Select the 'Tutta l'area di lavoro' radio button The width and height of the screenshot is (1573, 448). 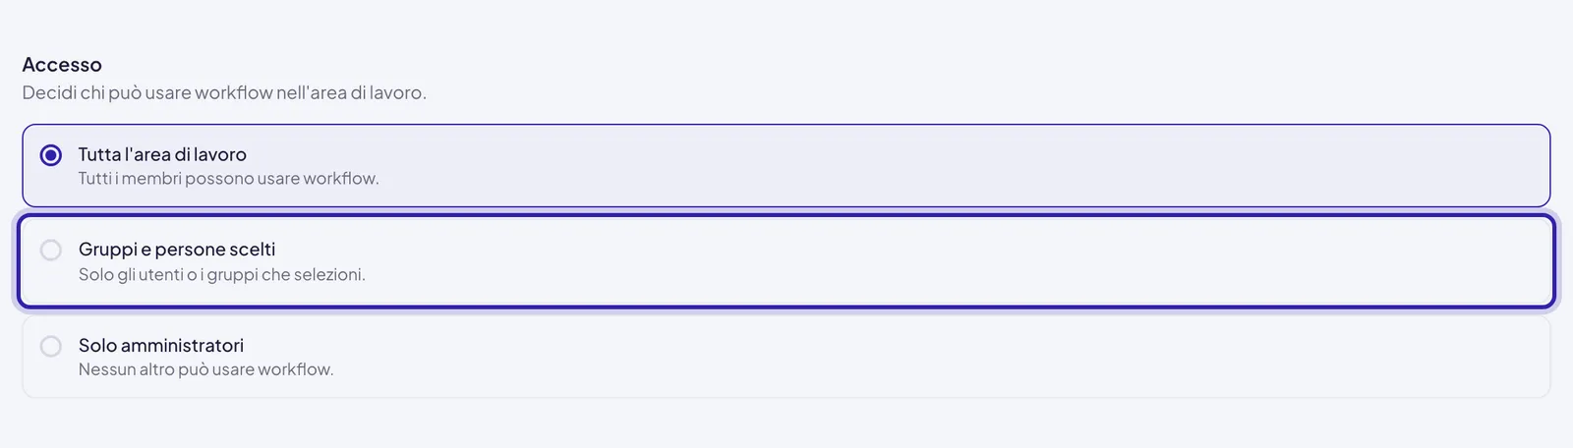click(x=51, y=155)
